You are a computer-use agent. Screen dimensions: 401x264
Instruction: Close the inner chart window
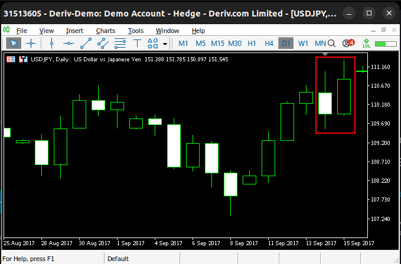click(394, 30)
